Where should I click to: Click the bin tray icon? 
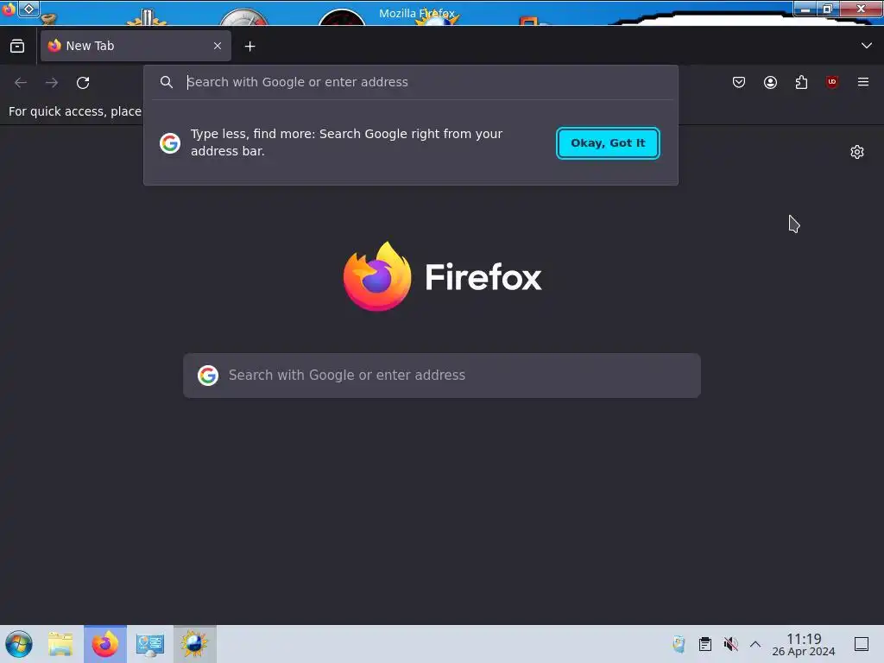click(679, 644)
